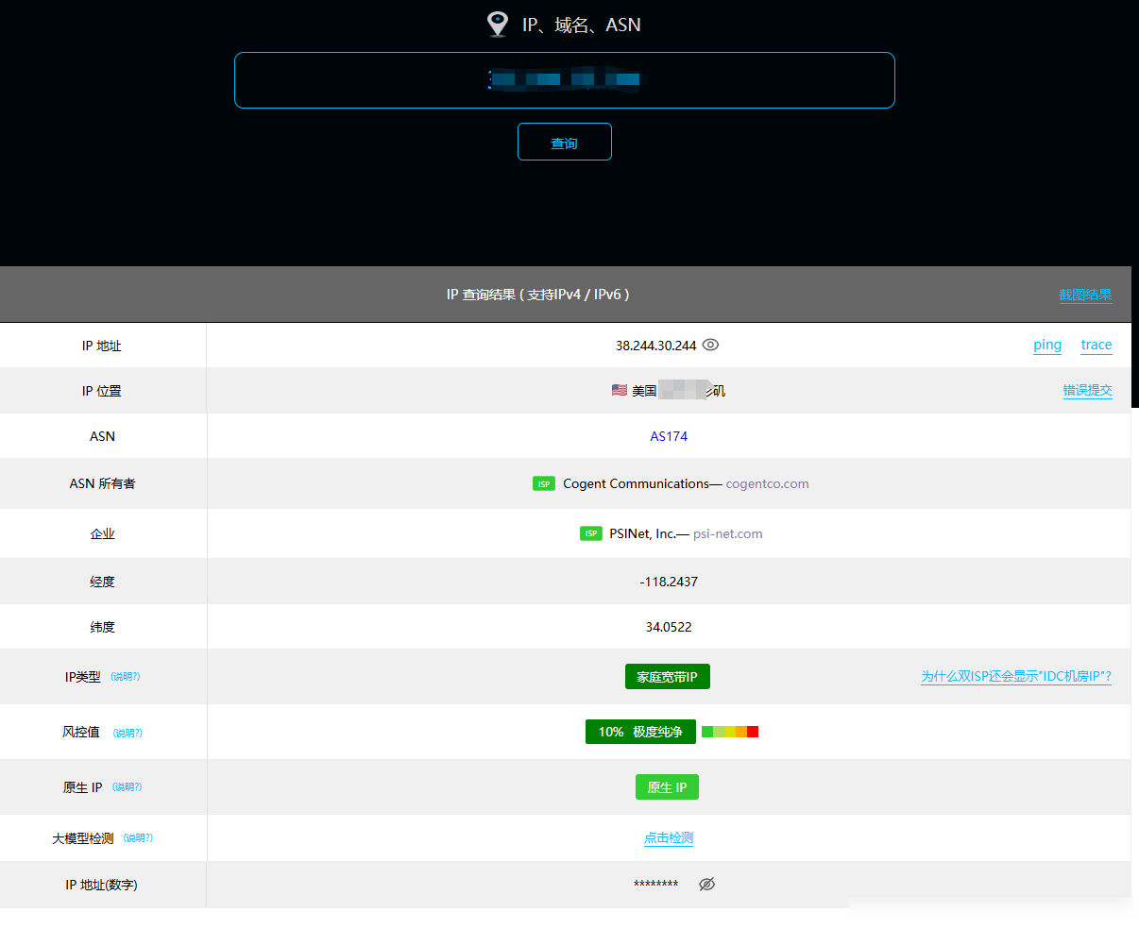This screenshot has height=929, width=1139.
Task: Open the ping link
Action: click(1047, 345)
